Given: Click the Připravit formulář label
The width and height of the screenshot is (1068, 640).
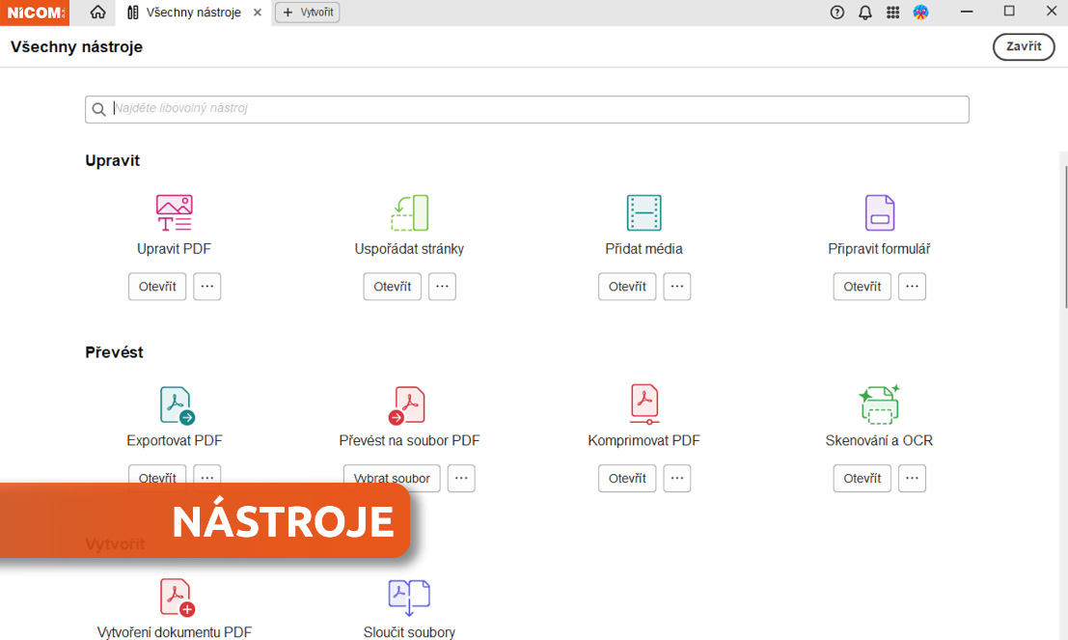Looking at the screenshot, I should click(879, 249).
